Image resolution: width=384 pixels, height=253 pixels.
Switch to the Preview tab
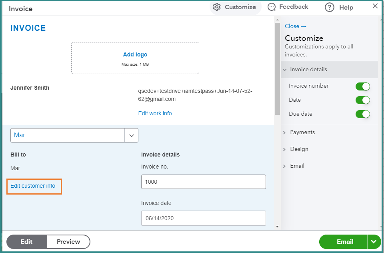pos(68,241)
